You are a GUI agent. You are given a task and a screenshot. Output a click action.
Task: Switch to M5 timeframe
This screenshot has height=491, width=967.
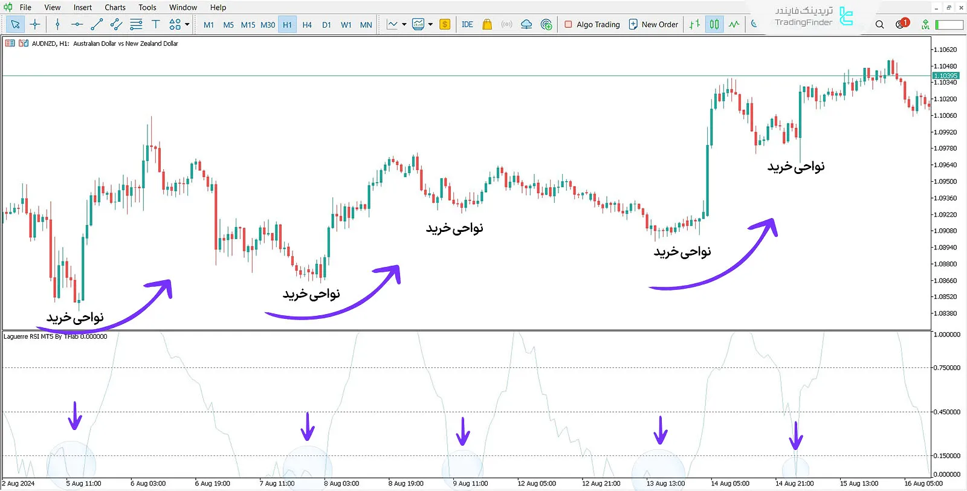pyautogui.click(x=228, y=25)
